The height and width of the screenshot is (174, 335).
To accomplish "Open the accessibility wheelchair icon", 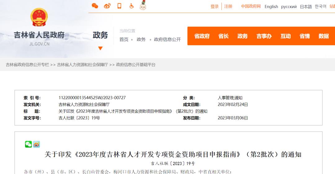I will click(x=132, y=6).
